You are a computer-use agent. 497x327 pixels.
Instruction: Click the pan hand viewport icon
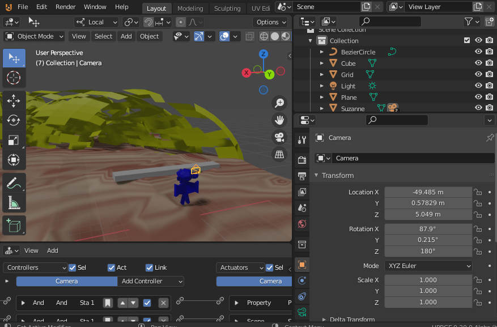tap(279, 120)
